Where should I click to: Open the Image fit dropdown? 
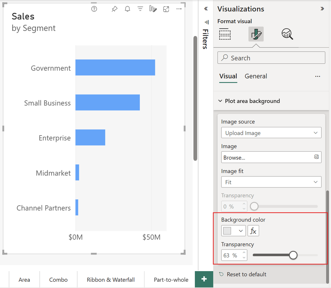coord(271,182)
